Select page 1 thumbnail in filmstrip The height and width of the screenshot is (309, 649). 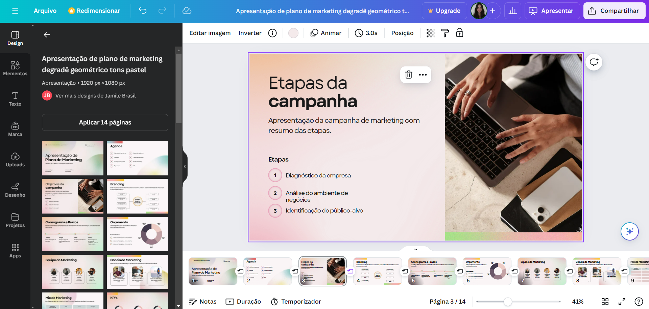213,271
